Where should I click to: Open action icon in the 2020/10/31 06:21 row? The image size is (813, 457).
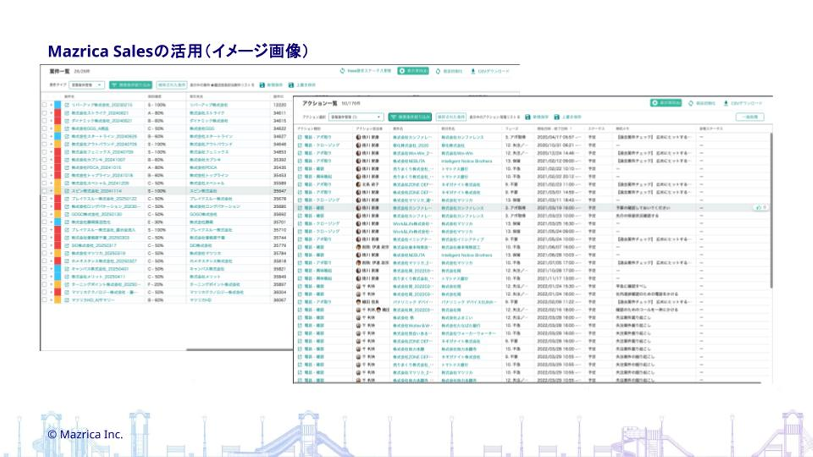pos(300,145)
